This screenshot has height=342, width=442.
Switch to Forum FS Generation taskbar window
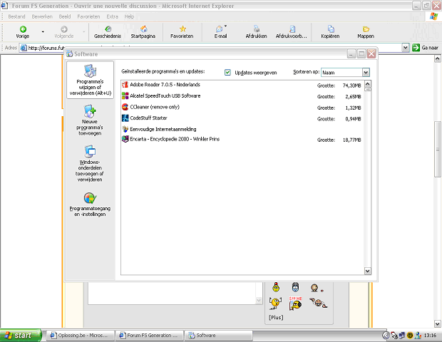[x=150, y=336]
